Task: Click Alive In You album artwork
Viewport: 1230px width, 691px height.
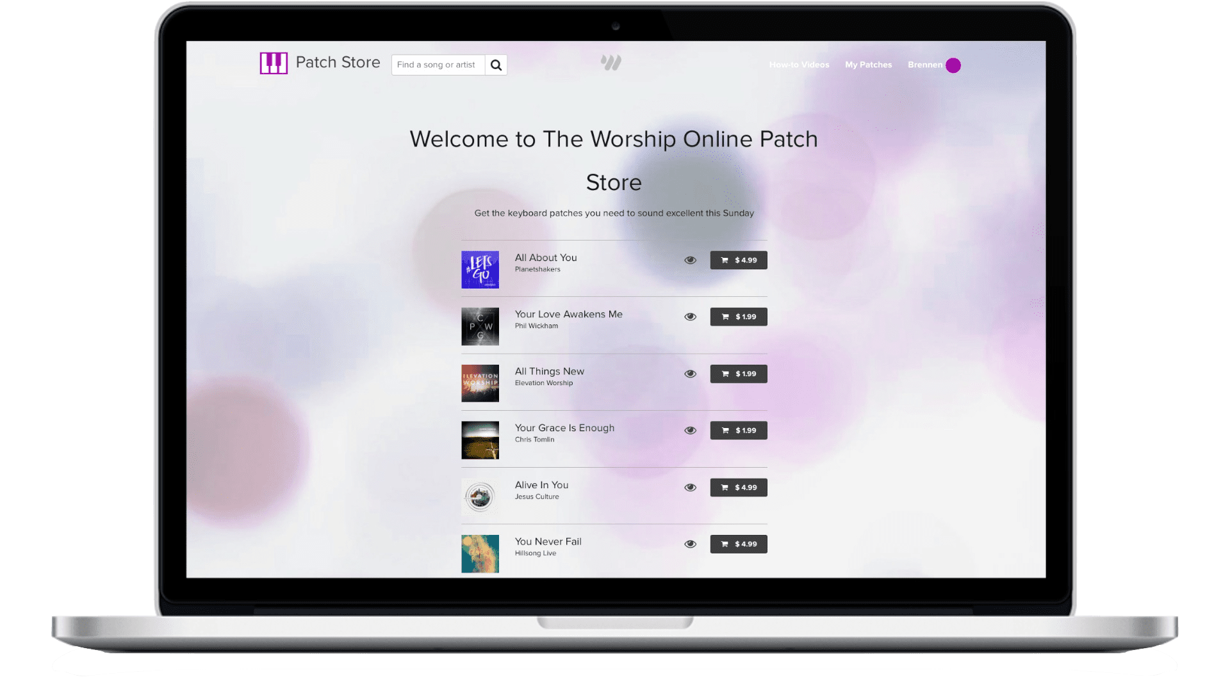Action: point(480,496)
